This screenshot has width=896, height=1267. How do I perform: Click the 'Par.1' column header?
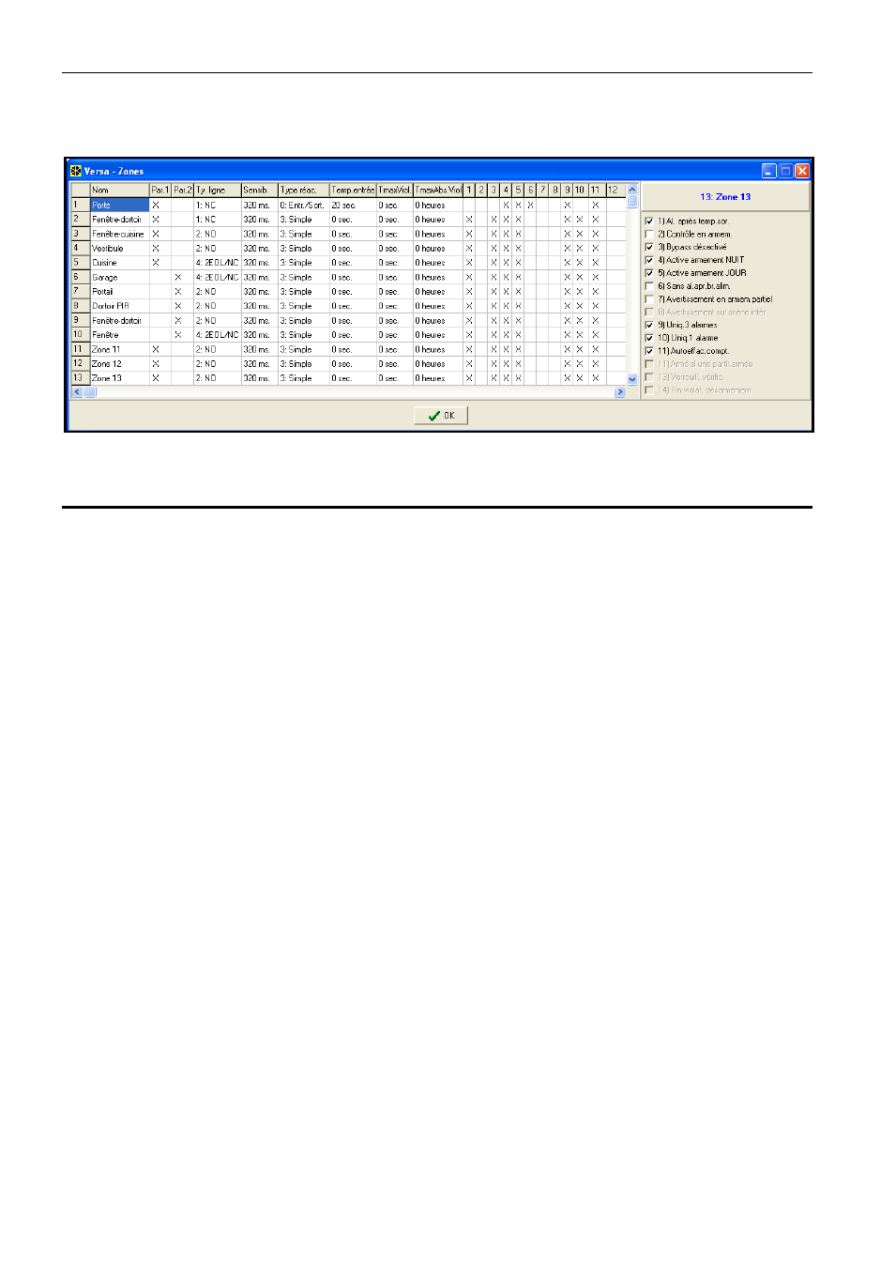[160, 190]
